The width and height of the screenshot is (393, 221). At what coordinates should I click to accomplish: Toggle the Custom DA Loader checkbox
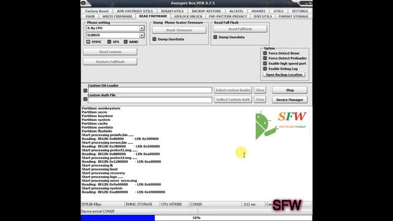[85, 90]
